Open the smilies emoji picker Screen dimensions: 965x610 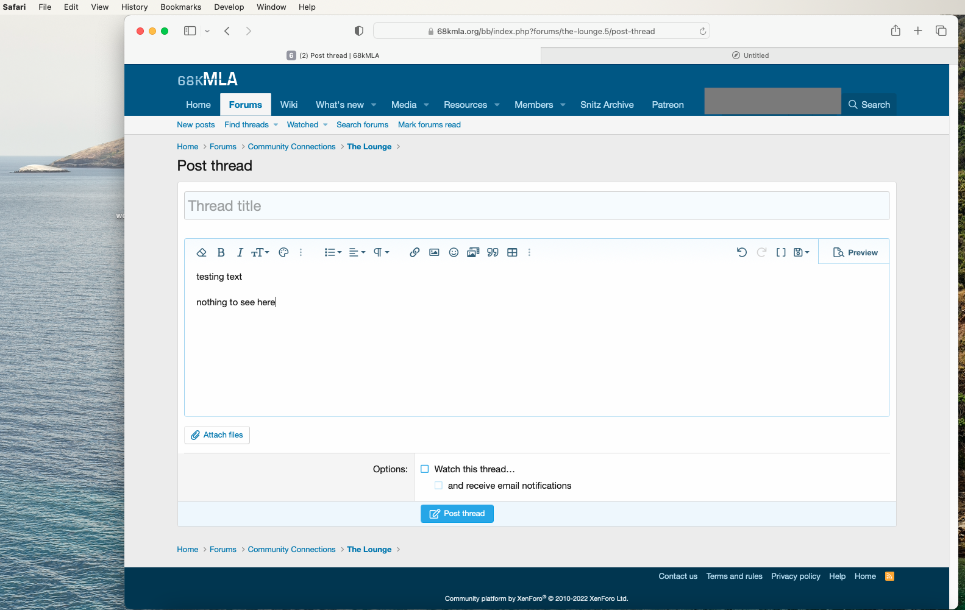click(454, 252)
